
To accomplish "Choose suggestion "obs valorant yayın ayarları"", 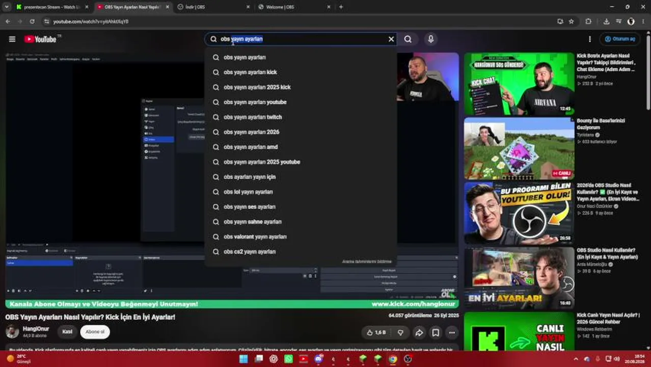I will [x=301, y=237].
